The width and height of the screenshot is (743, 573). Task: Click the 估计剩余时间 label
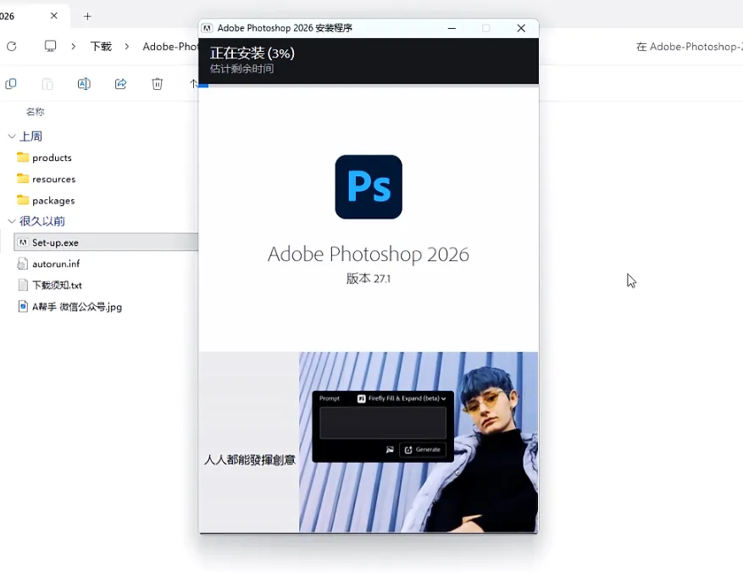pos(241,69)
